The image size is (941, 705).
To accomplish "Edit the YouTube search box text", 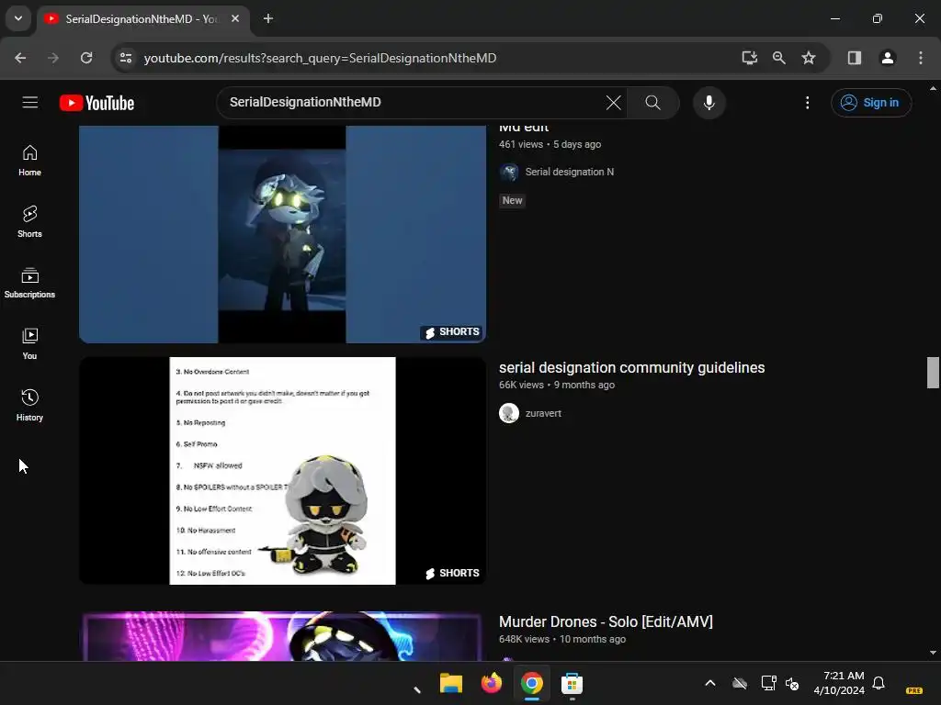I will coord(414,103).
